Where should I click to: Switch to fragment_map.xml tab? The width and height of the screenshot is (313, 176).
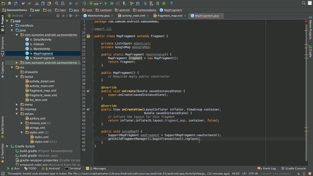tap(170, 16)
